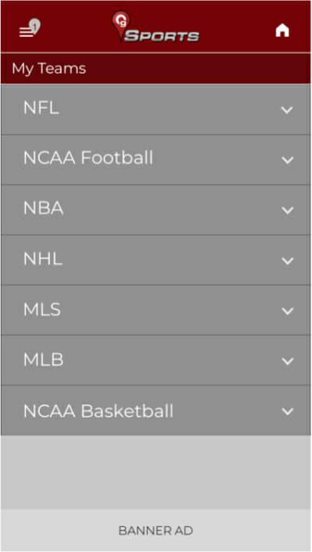Select the MLB league label

pyautogui.click(x=43, y=360)
